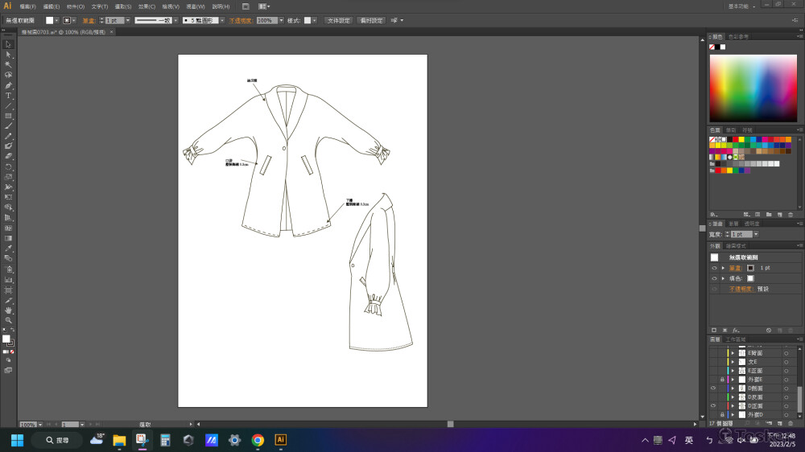805x452 pixels.
Task: Select the Zoom magnifier tool
Action: (8, 320)
